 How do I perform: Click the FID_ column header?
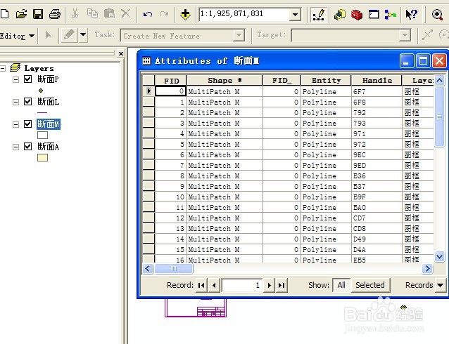pos(282,81)
